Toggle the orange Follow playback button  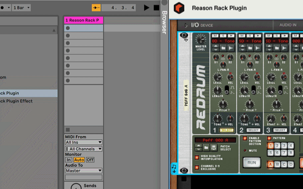pyautogui.click(x=96, y=8)
